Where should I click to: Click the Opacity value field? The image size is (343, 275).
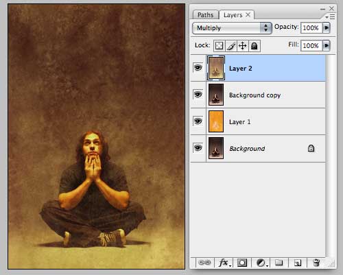coord(311,28)
